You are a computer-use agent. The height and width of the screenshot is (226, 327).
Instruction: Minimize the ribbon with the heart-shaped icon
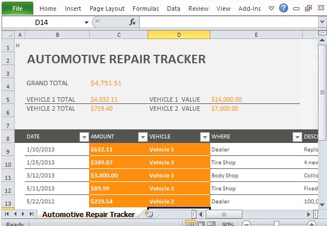(271, 8)
